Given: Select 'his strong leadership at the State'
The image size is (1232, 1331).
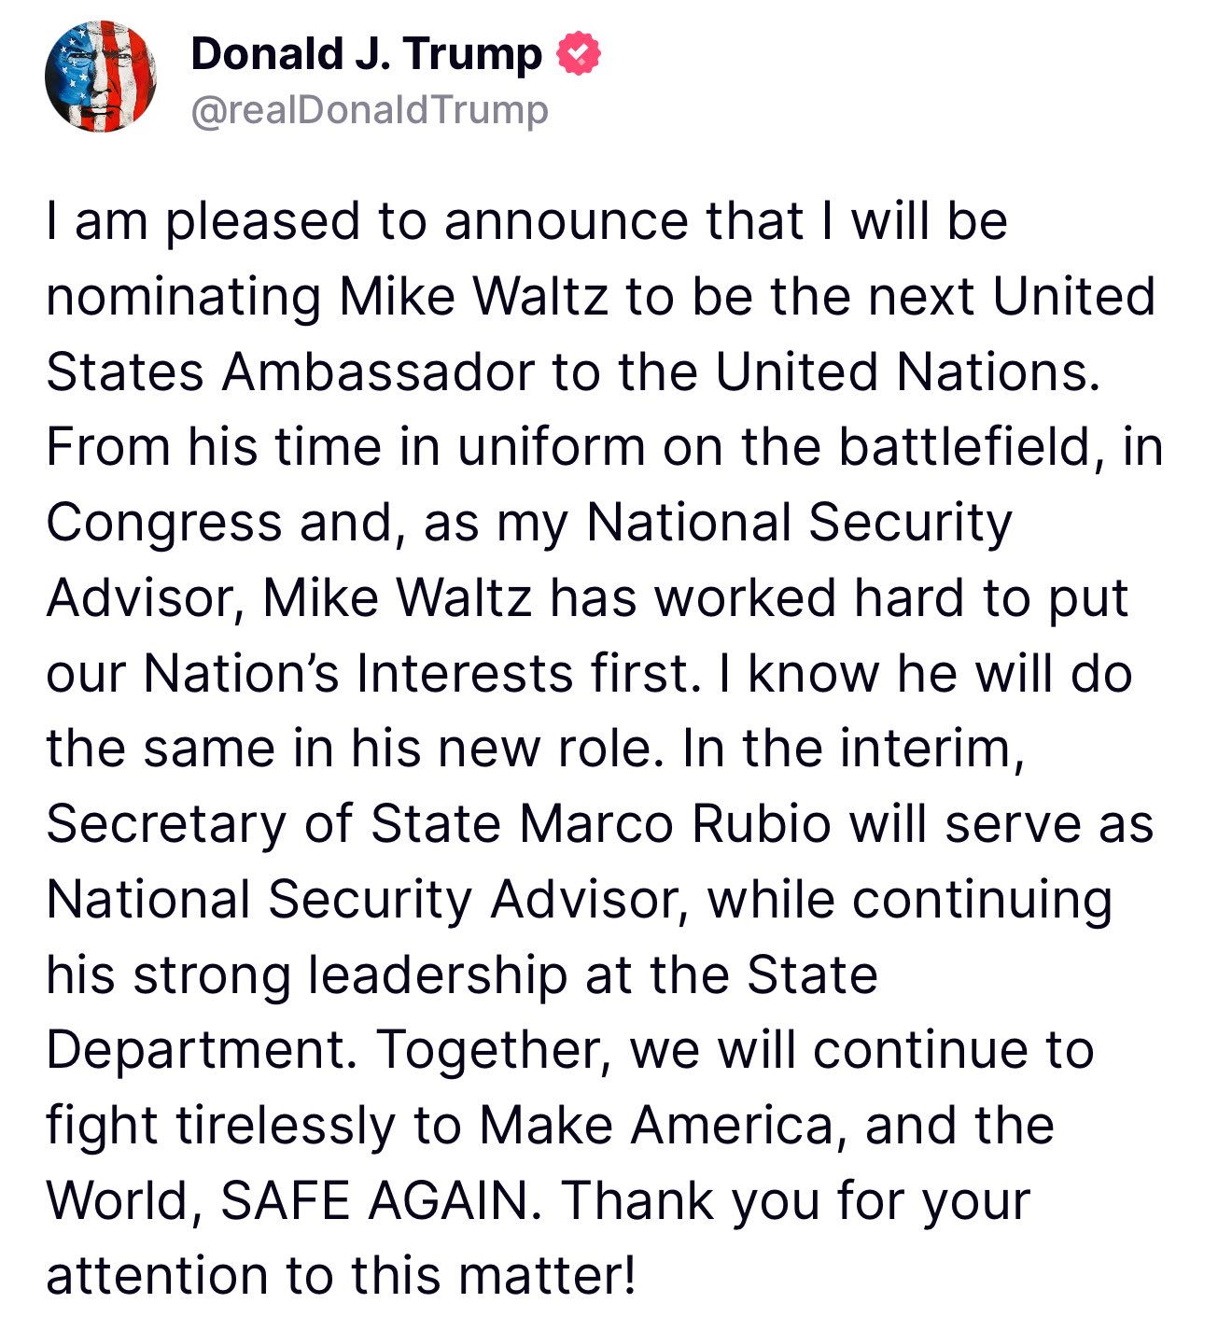Looking at the screenshot, I should pyautogui.click(x=462, y=976).
